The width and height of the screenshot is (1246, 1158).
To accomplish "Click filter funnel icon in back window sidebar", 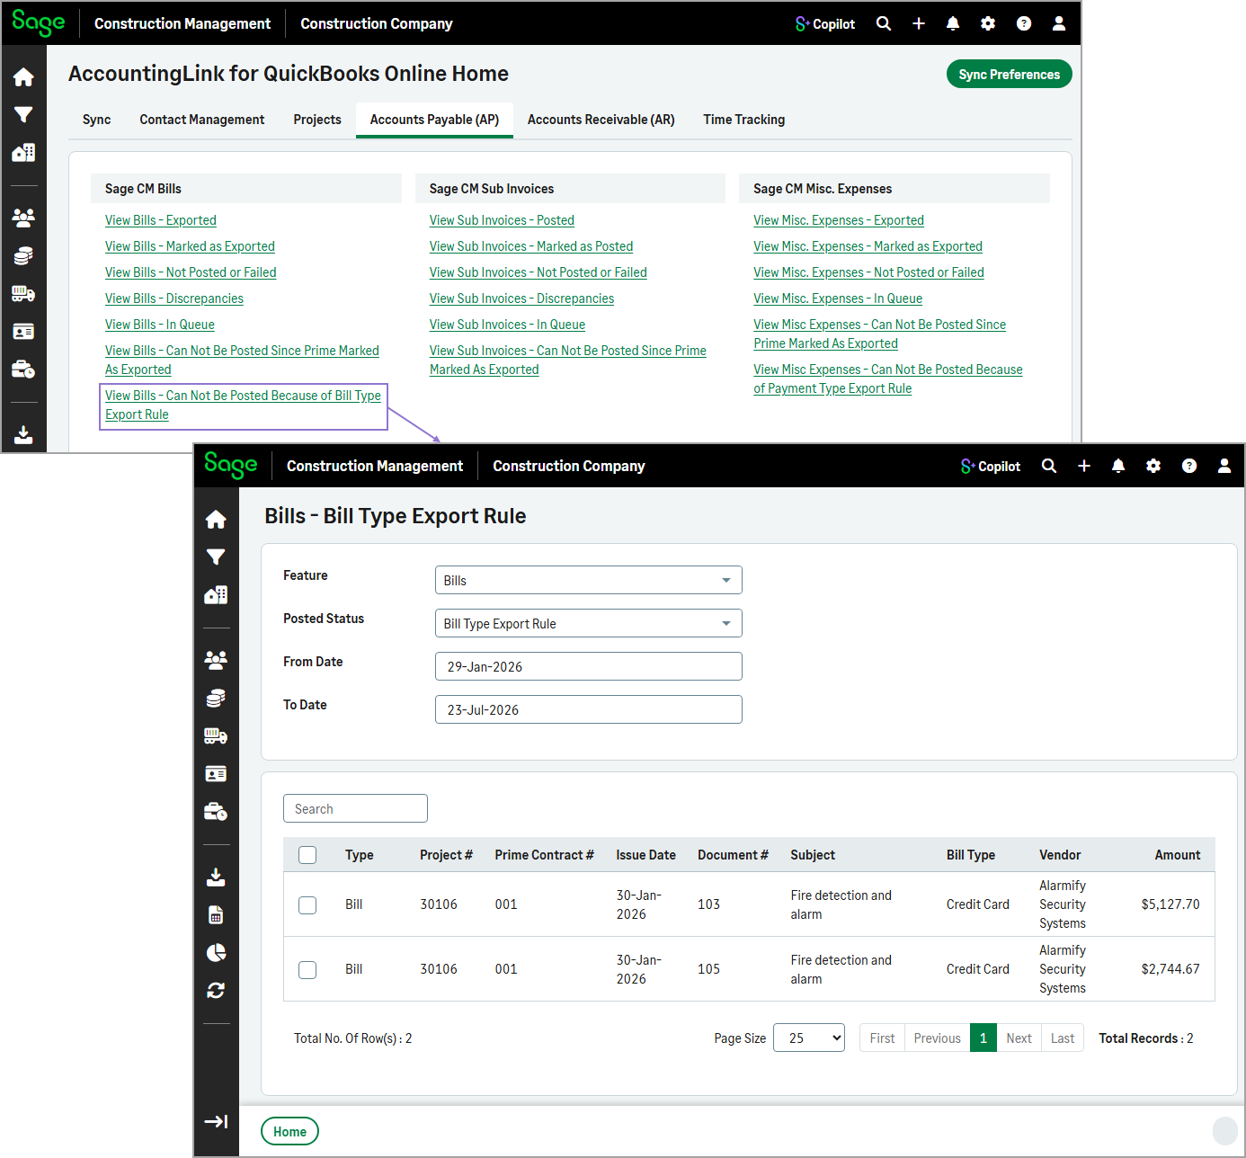I will 23,114.
